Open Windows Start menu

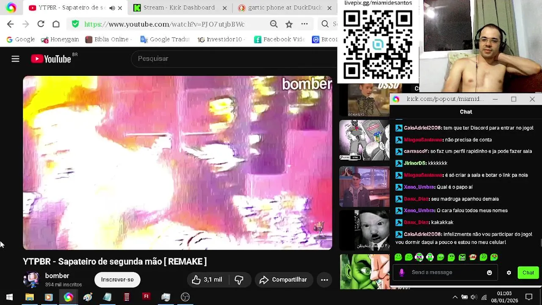tap(9, 297)
